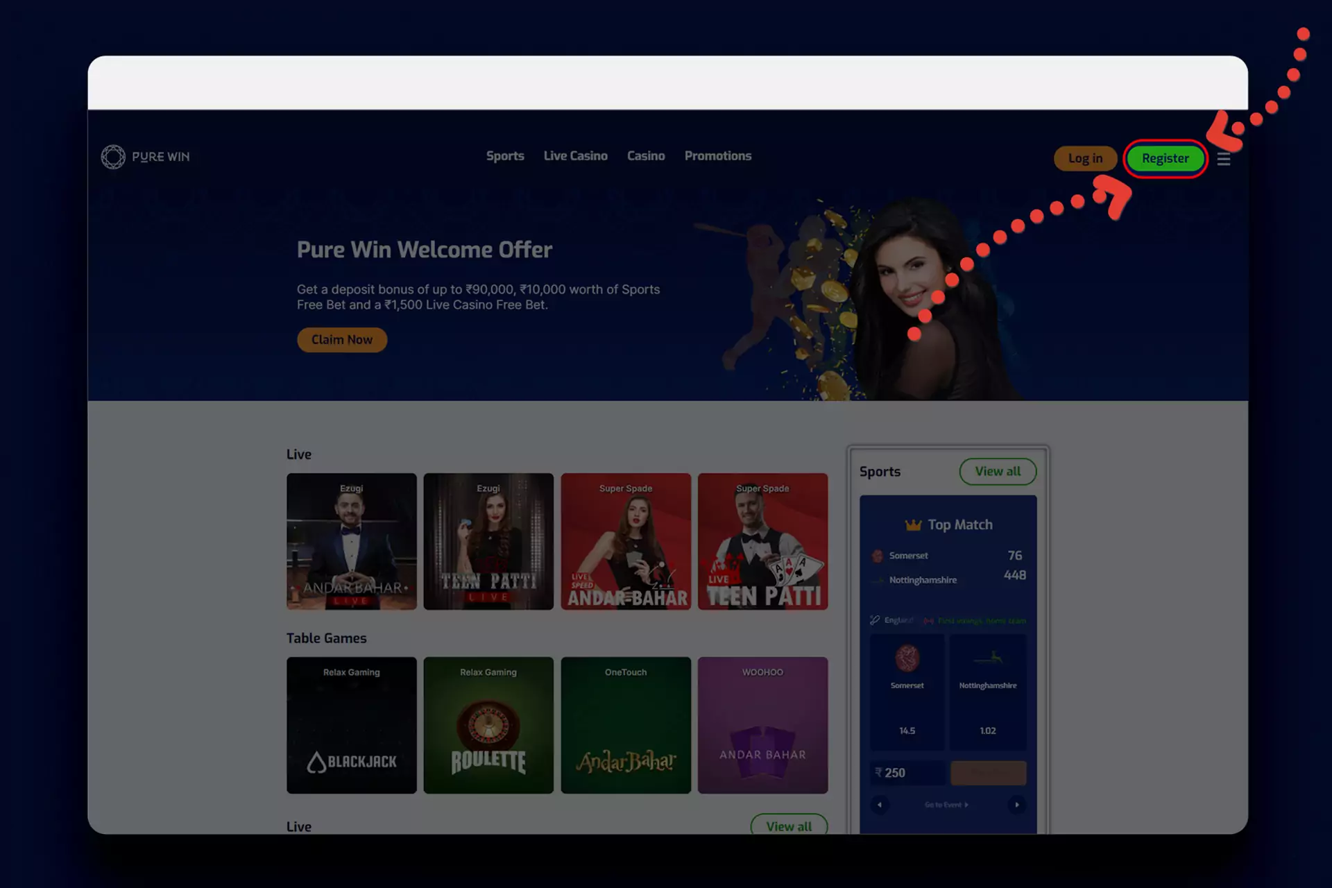The height and width of the screenshot is (888, 1332).
Task: Click Log in to toggle auth state
Action: coord(1084,157)
